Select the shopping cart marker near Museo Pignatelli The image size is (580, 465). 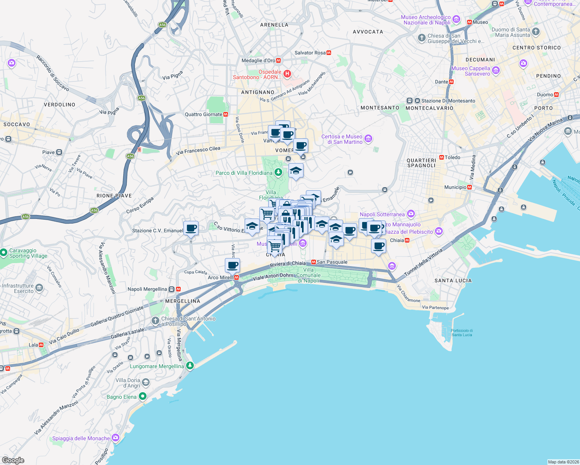click(275, 246)
